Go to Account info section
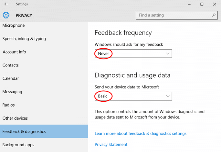The height and width of the screenshot is (152, 221). tap(14, 52)
